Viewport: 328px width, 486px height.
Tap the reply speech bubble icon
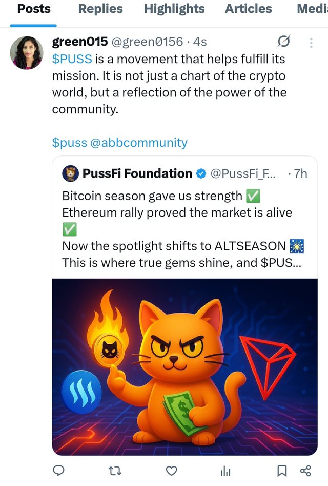(59, 471)
